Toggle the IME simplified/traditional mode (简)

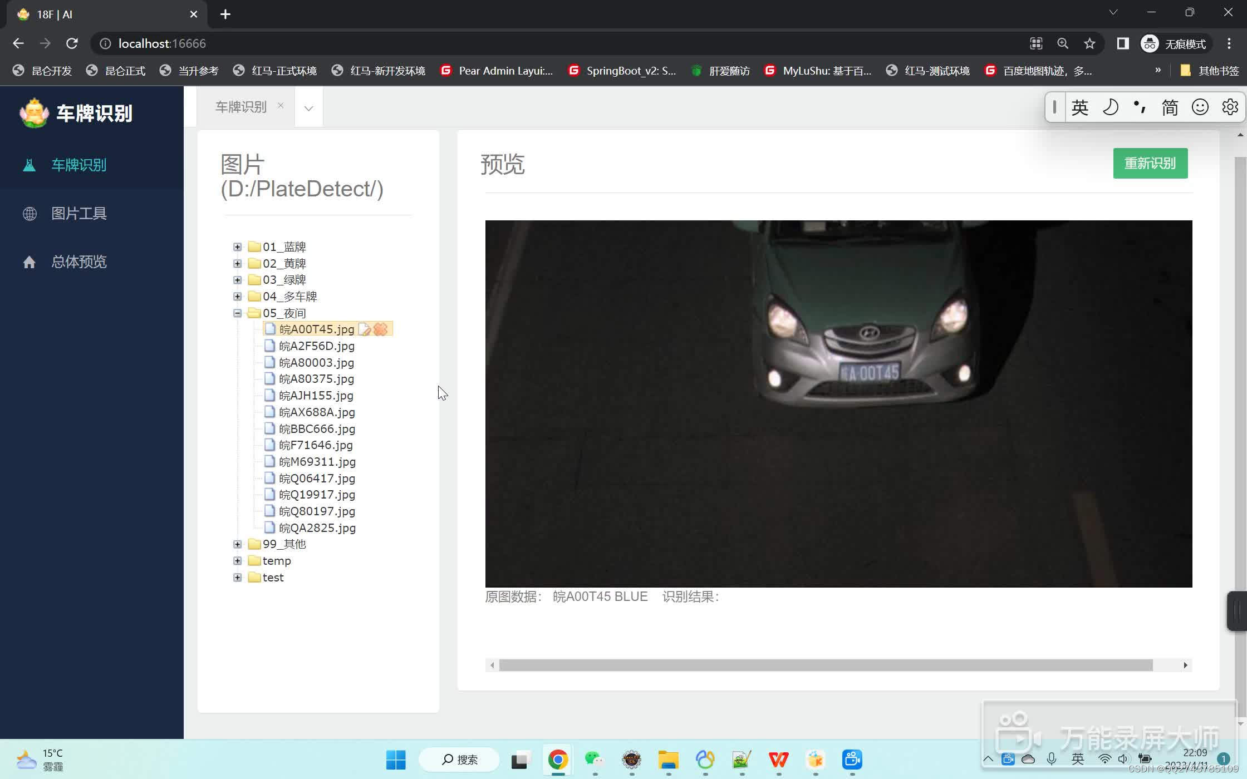1170,107
